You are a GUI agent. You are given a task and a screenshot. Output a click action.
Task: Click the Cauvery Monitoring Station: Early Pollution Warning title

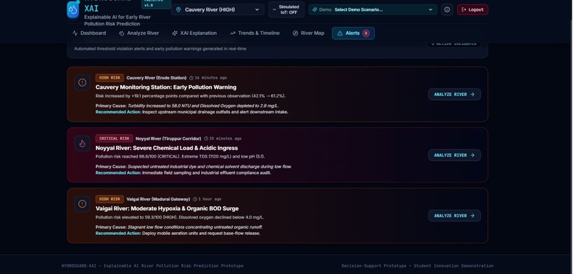click(x=166, y=87)
